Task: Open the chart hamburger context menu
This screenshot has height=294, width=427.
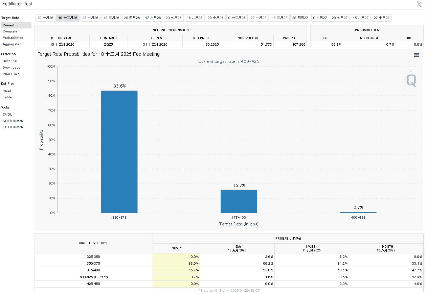Action: point(416,55)
